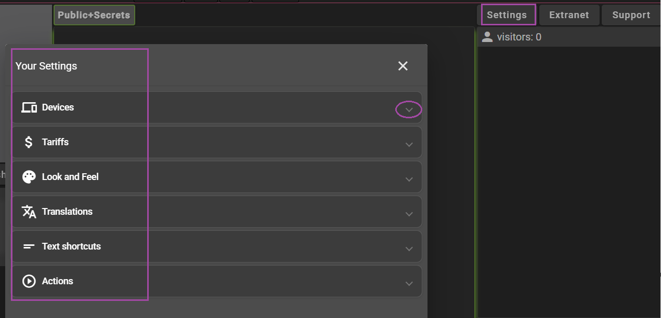Open the Settings tab
The height and width of the screenshot is (318, 661).
[507, 15]
